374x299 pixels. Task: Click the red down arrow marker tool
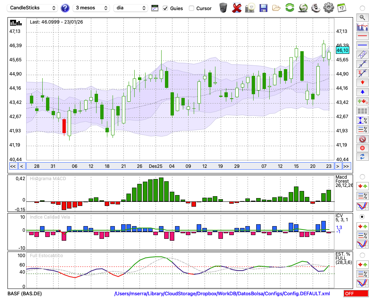pyautogui.click(x=362, y=82)
